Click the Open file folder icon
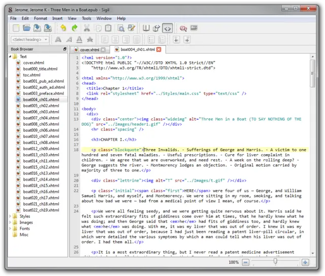The width and height of the screenshot is (325, 276). (27, 28)
